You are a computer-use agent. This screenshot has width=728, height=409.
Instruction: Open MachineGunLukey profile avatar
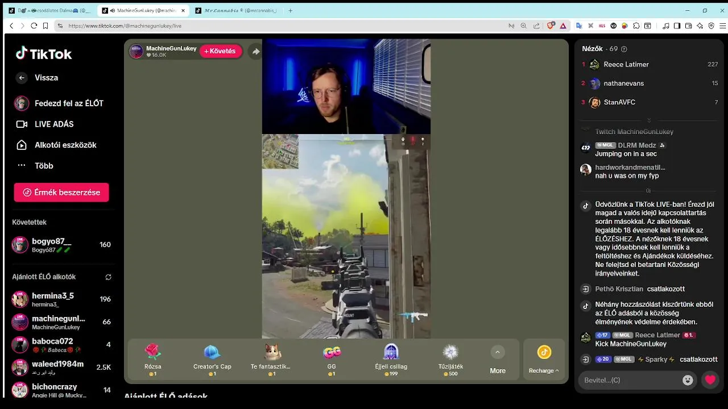[x=136, y=51]
